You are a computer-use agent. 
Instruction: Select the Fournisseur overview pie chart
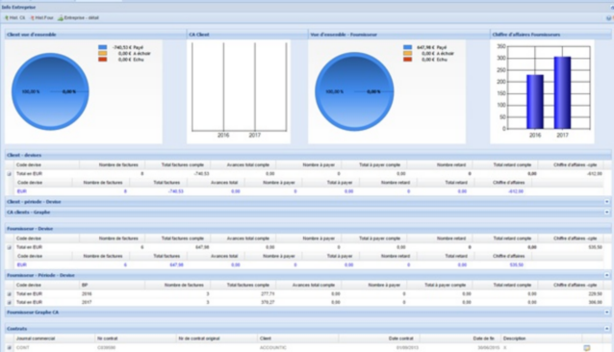tap(354, 92)
